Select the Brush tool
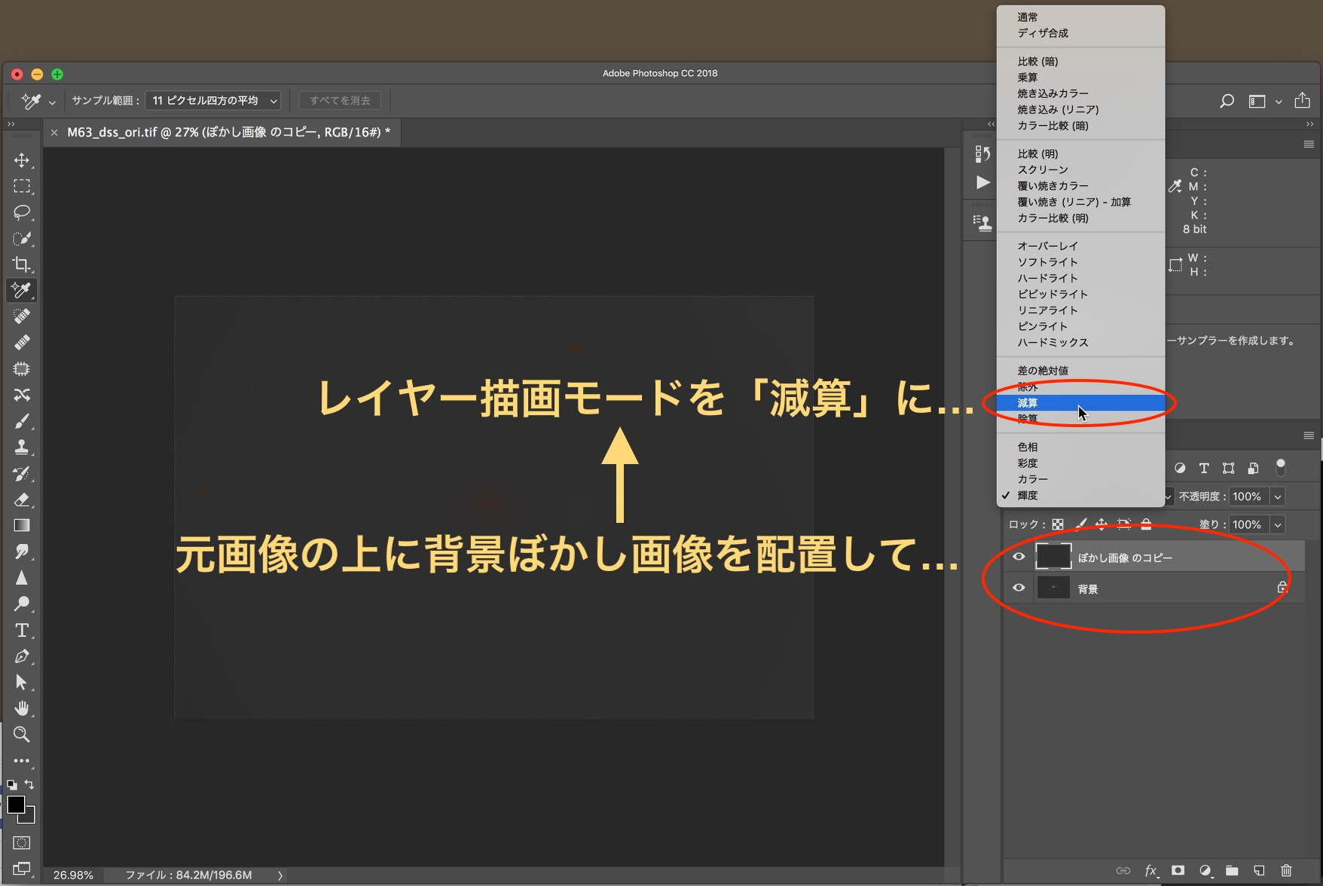 coord(22,421)
